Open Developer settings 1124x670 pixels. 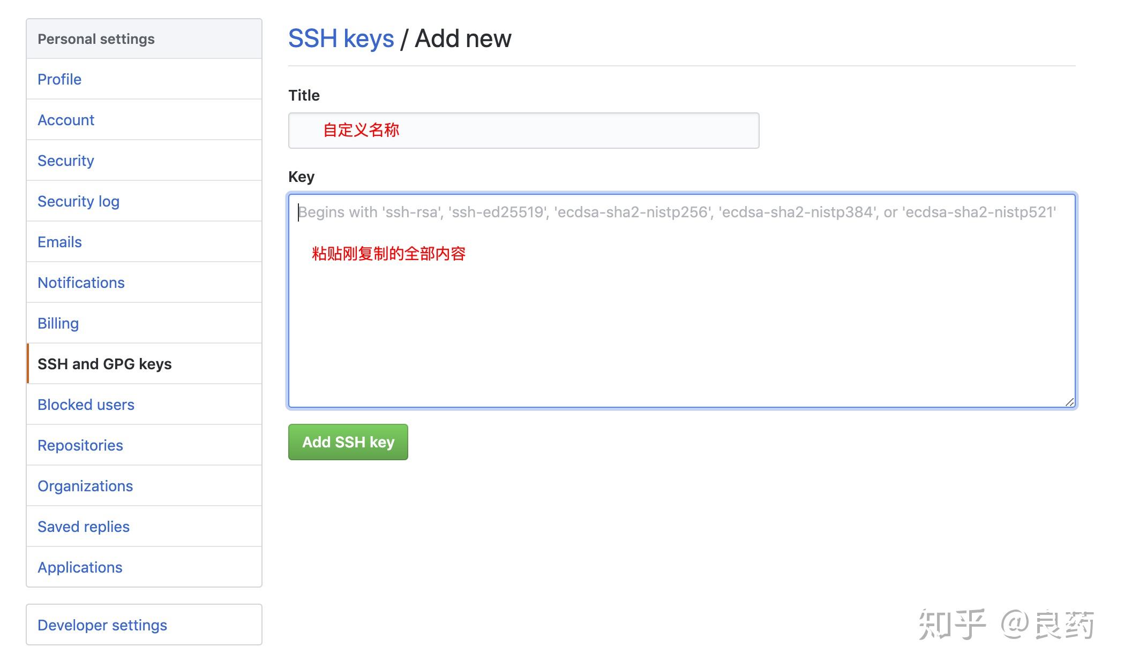point(102,625)
